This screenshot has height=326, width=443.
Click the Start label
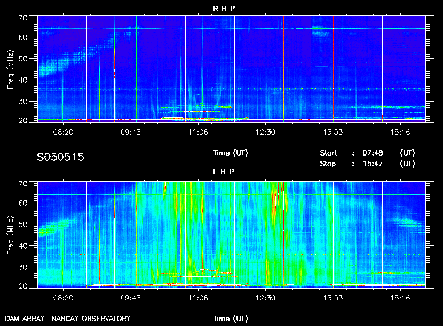(328, 153)
